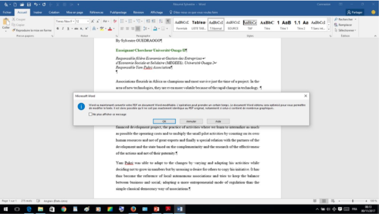Viewport: 380px width, 216px height.
Task: Open the Révision ribbon tab
Action: [138, 11]
